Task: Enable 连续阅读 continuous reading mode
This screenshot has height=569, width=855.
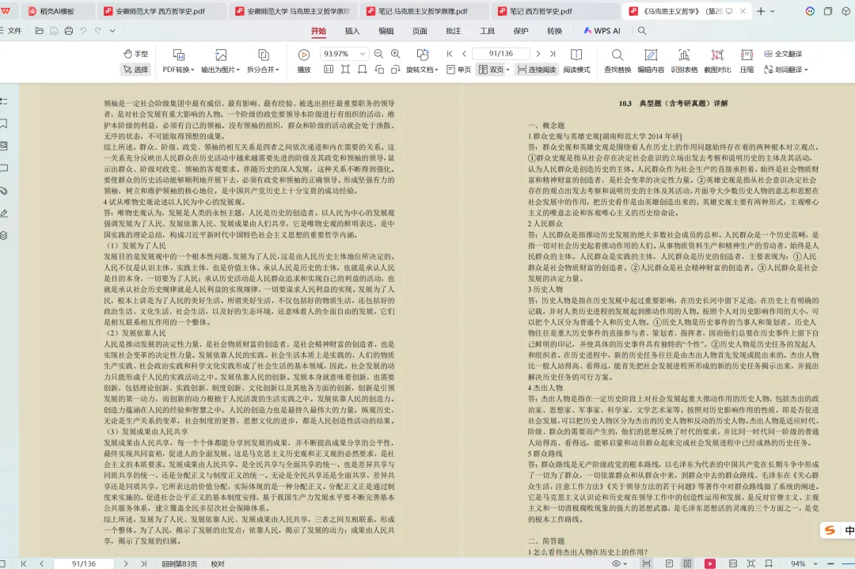Action: [538, 70]
